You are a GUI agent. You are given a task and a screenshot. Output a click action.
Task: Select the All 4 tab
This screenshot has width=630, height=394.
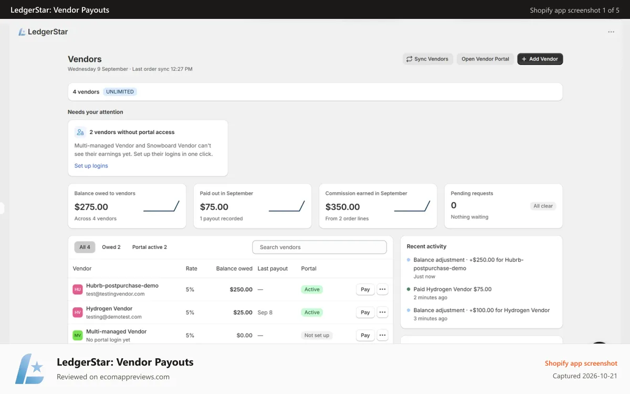click(85, 247)
